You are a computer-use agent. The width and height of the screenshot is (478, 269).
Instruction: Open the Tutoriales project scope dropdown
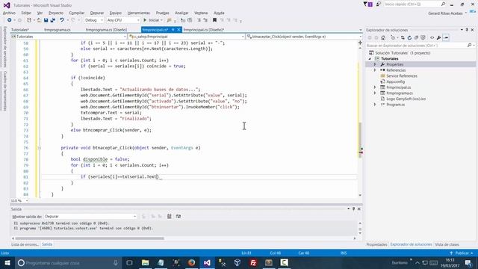69,37
